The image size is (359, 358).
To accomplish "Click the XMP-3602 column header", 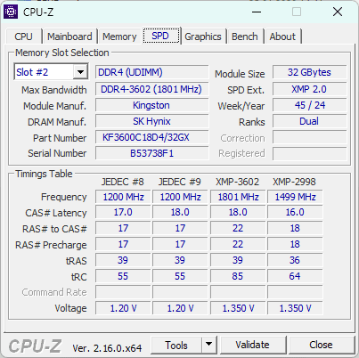I will coord(237,182).
